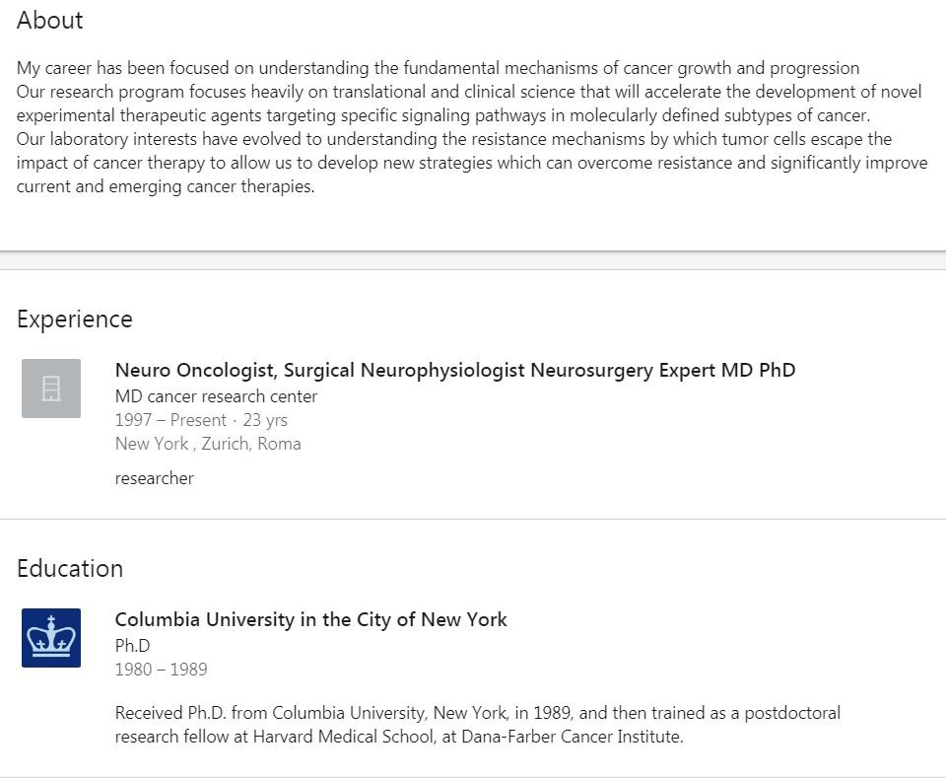The width and height of the screenshot is (946, 779).
Task: Click the New York, Zurich, Roma location
Action: click(x=208, y=444)
